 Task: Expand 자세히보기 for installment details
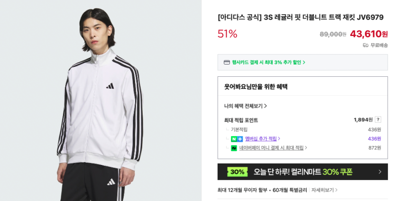click(324, 190)
